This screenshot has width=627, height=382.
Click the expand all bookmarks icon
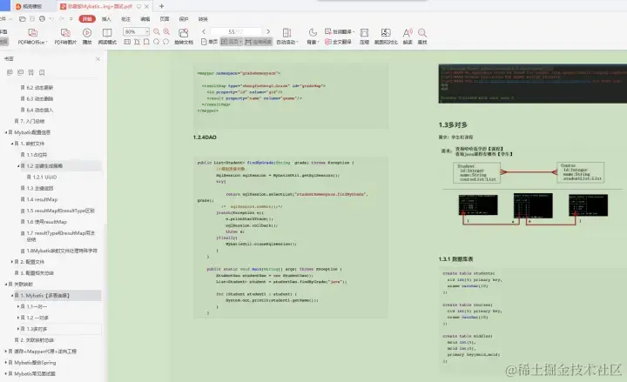coord(10,72)
